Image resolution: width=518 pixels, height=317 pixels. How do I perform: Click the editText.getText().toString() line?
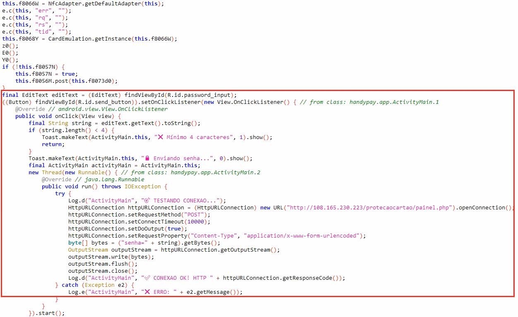click(x=115, y=123)
